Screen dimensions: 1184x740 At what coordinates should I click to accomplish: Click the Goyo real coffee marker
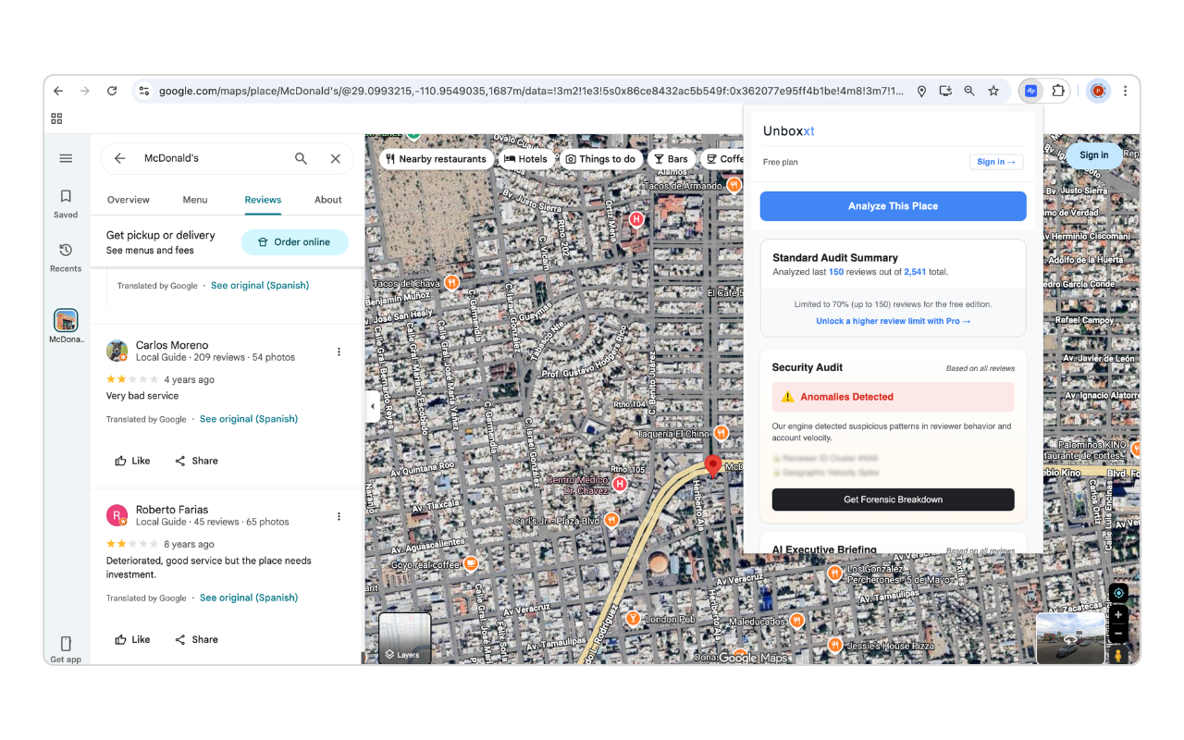[x=471, y=563]
